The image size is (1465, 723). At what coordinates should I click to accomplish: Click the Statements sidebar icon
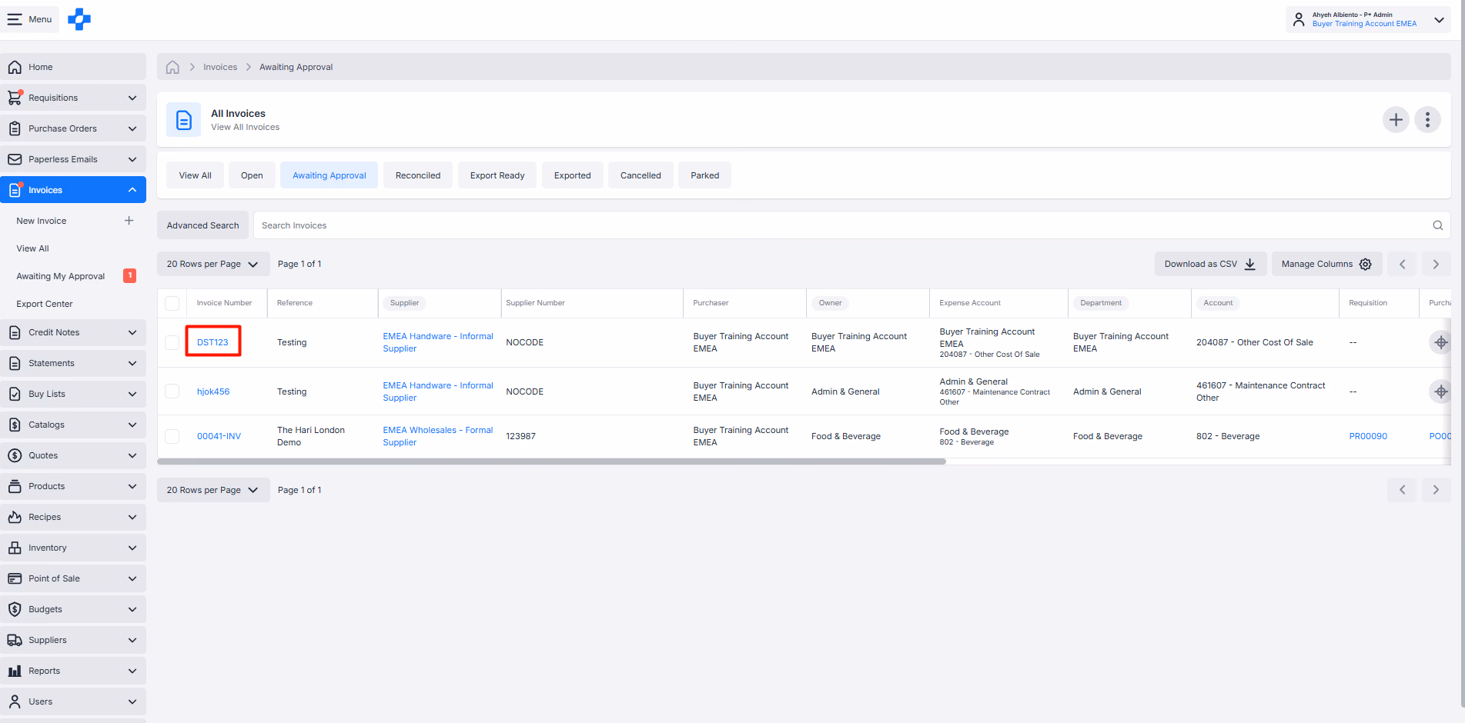click(x=15, y=363)
